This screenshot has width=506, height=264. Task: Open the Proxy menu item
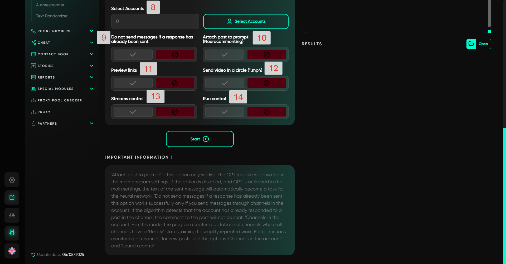point(44,112)
